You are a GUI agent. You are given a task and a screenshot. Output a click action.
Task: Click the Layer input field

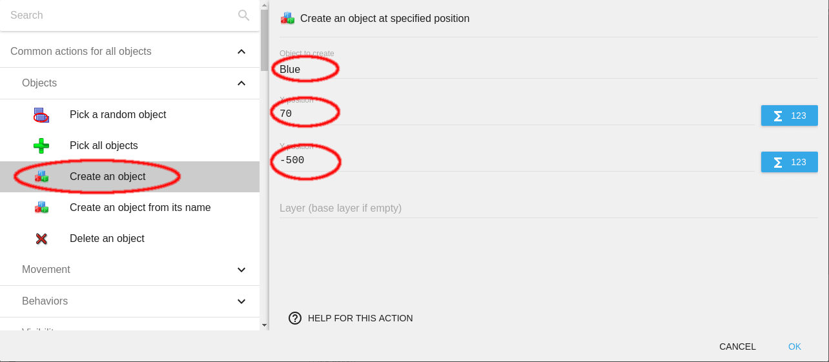click(x=517, y=208)
